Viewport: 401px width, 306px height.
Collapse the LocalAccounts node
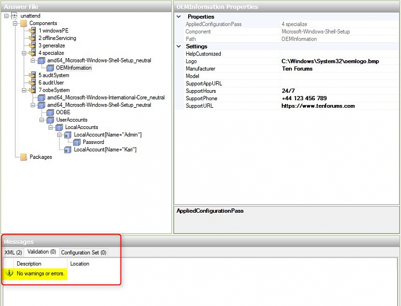[x=50, y=127]
